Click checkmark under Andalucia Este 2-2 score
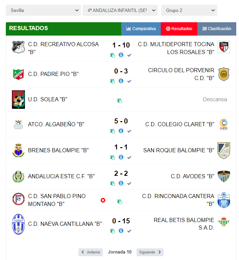The image size is (239, 260). pos(129,183)
